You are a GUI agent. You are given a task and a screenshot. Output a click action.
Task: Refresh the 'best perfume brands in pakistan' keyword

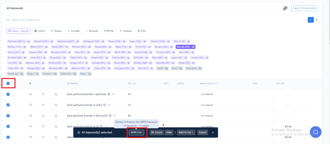pyautogui.click(x=31, y=94)
